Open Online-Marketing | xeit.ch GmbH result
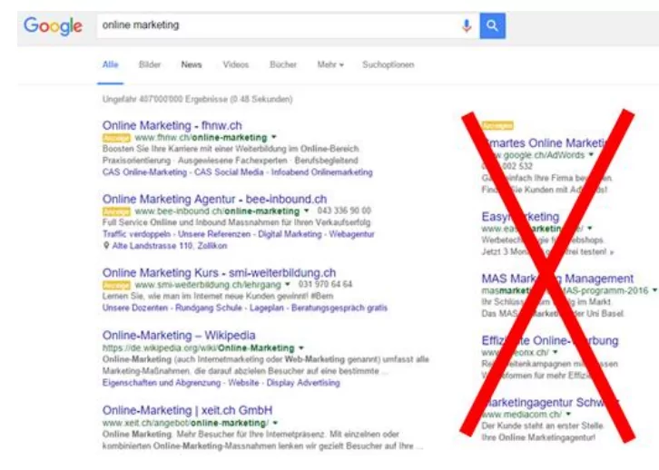The width and height of the screenshot is (659, 470). tap(188, 410)
